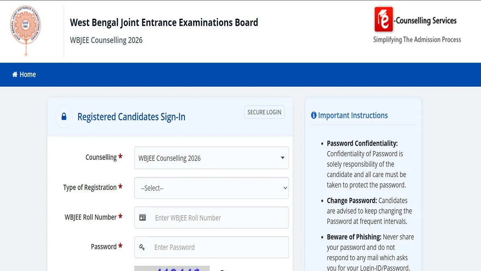This screenshot has height=271, width=481.
Task: Open the Counselling dropdown showing WBJEE Counselling 2026
Action: coord(211,158)
